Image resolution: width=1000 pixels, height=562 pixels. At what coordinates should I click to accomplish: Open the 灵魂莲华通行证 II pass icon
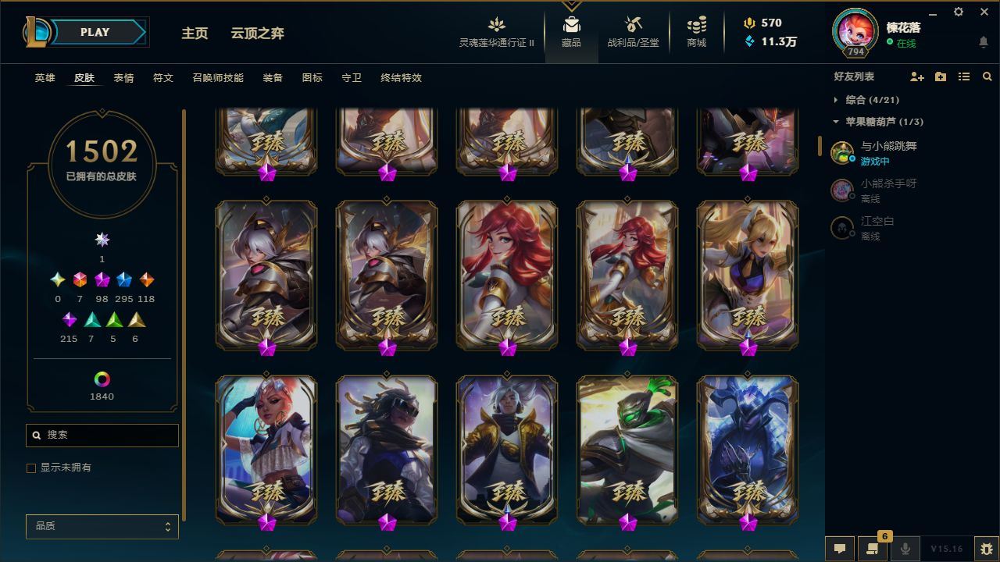pyautogui.click(x=496, y=25)
